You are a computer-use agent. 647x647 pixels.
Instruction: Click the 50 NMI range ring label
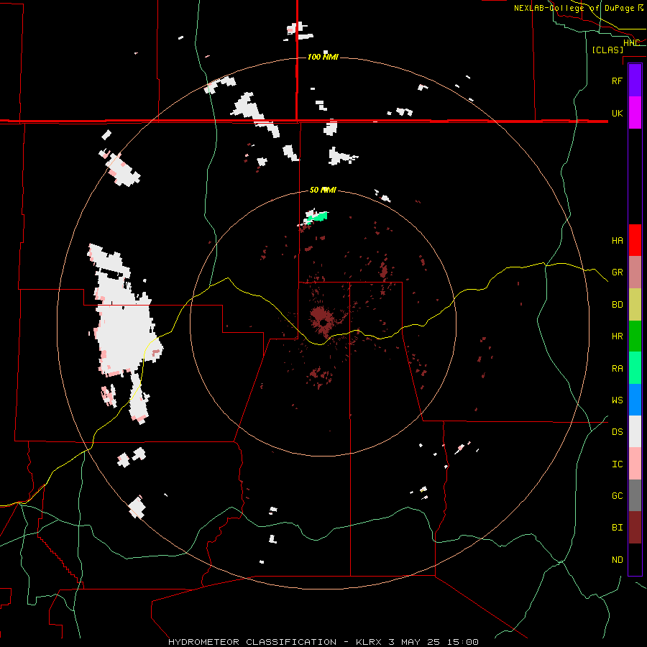[x=323, y=190]
